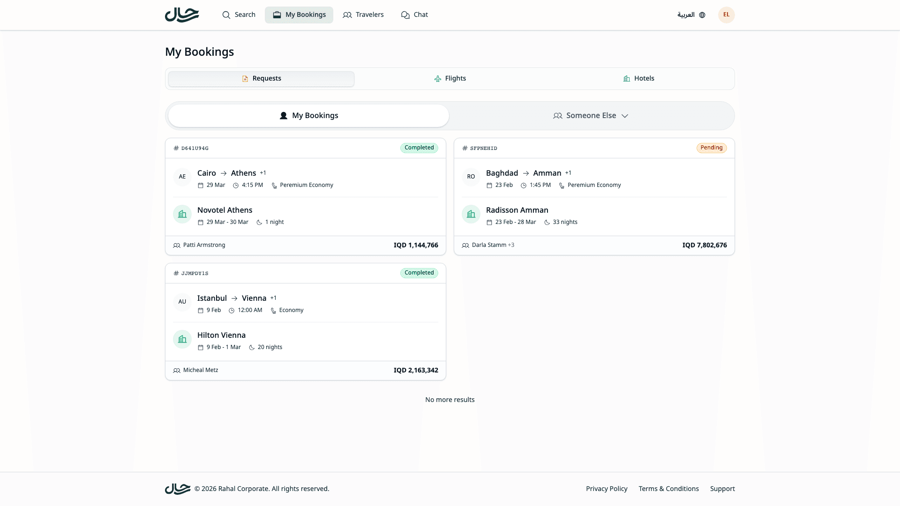Click the Terms & Conditions link
This screenshot has width=900, height=506.
(x=668, y=488)
